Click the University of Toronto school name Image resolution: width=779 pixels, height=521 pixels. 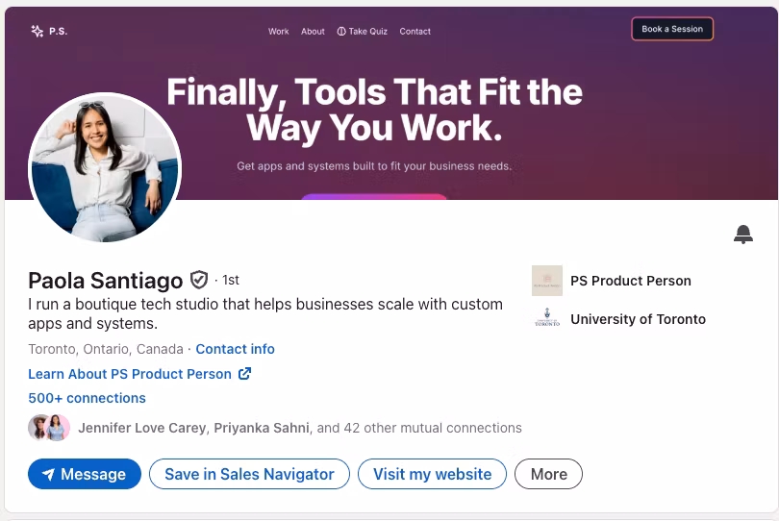pyautogui.click(x=638, y=319)
